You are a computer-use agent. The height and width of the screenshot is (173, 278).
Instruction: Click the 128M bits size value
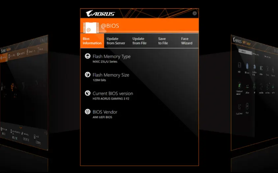(x=100, y=80)
